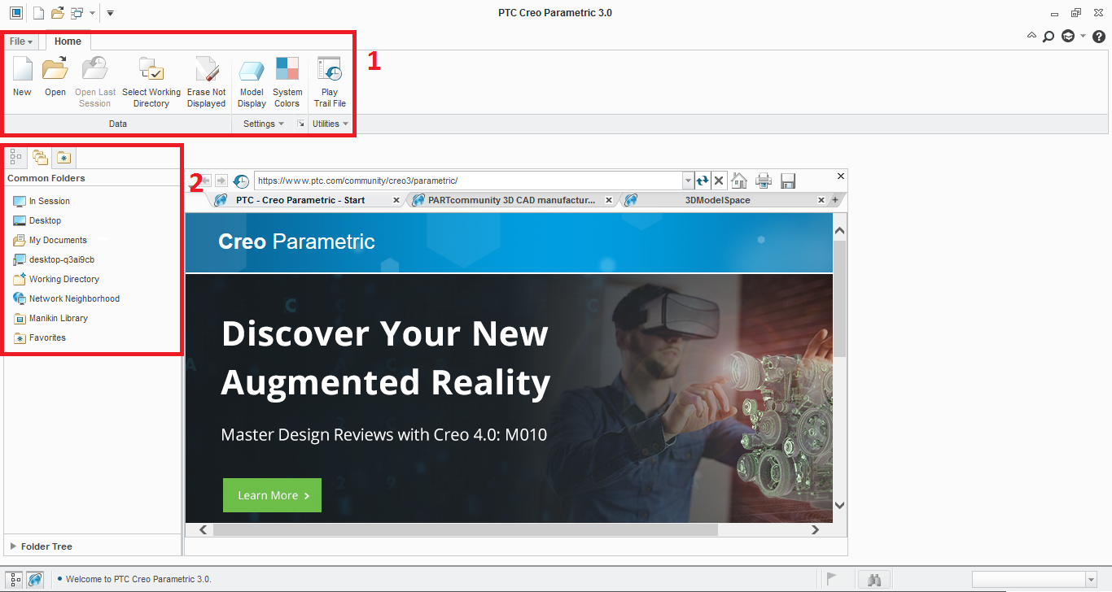Click the browser vertical scroll up arrow
Image resolution: width=1112 pixels, height=592 pixels.
click(840, 230)
